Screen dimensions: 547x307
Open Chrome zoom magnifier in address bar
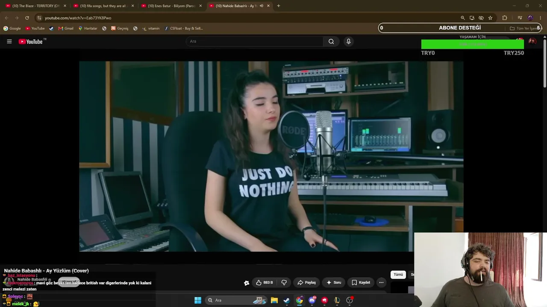(462, 18)
